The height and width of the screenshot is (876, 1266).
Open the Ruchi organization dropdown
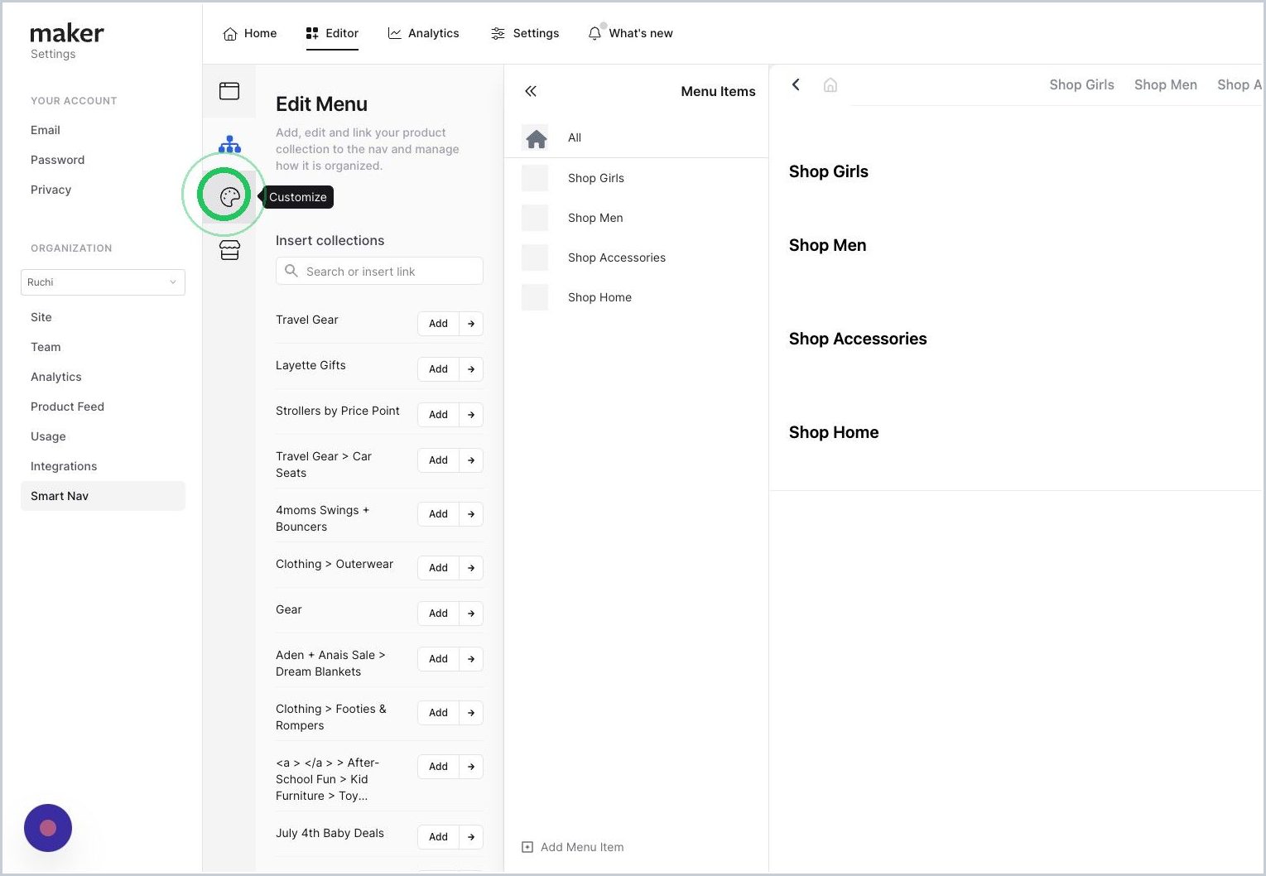[x=103, y=282]
